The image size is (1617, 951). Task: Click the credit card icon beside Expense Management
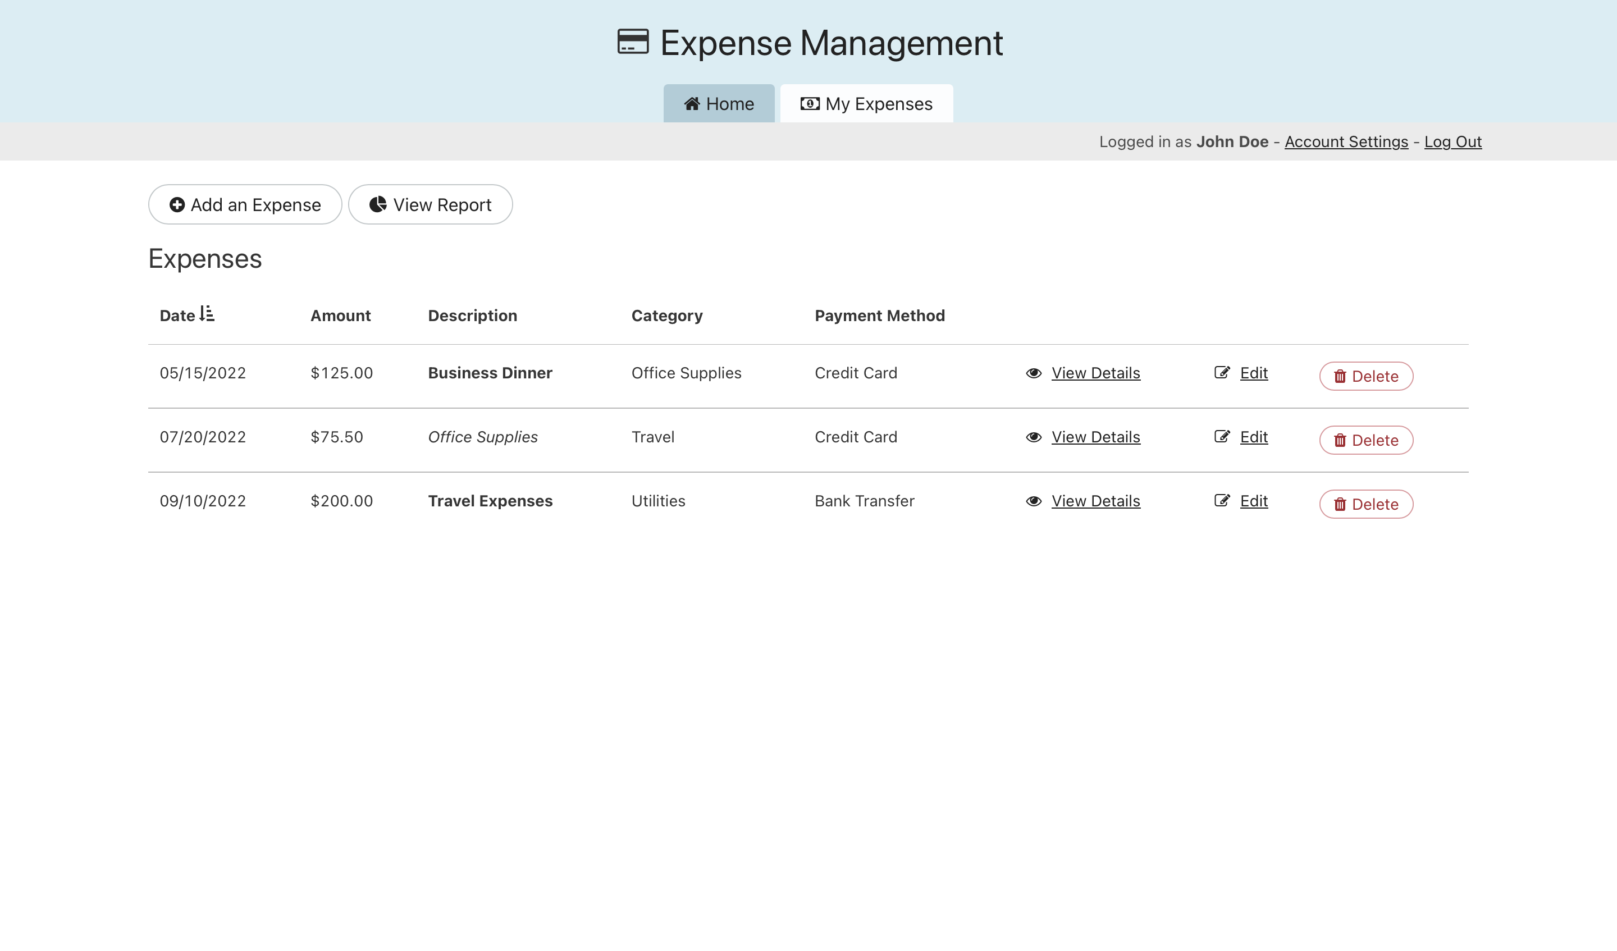pos(633,42)
